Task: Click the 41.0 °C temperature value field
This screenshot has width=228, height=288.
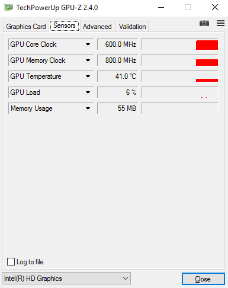Action: tap(118, 76)
